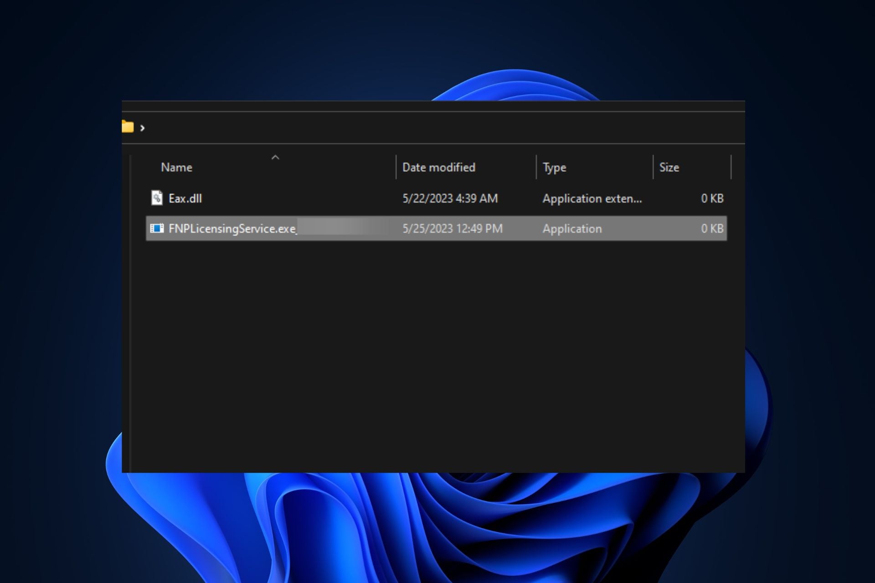Click the sort arrow above Name column
This screenshot has height=583, width=875.
pos(275,158)
